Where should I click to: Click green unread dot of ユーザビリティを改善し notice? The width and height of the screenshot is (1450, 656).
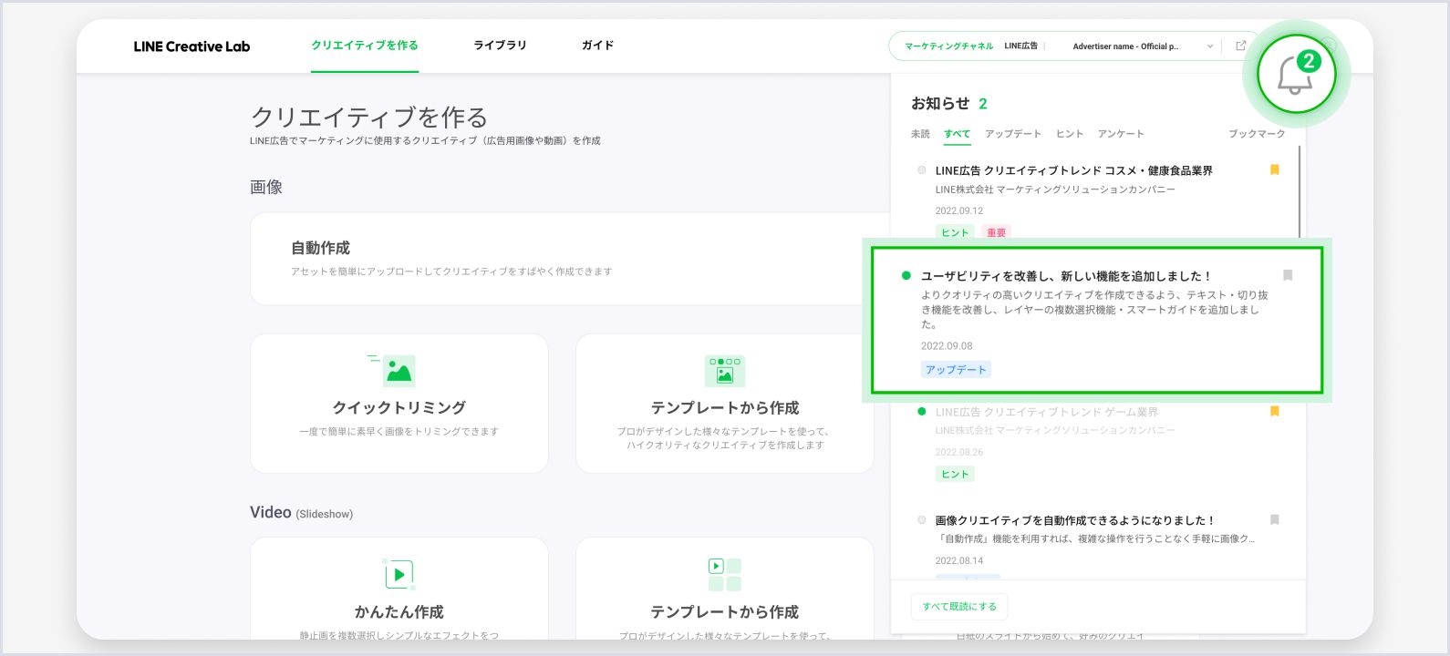906,275
